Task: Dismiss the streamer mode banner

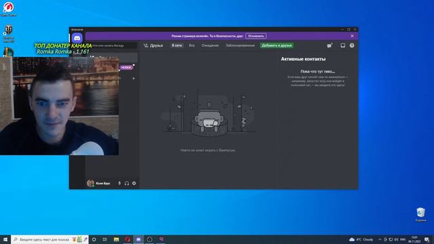Action: (352, 36)
